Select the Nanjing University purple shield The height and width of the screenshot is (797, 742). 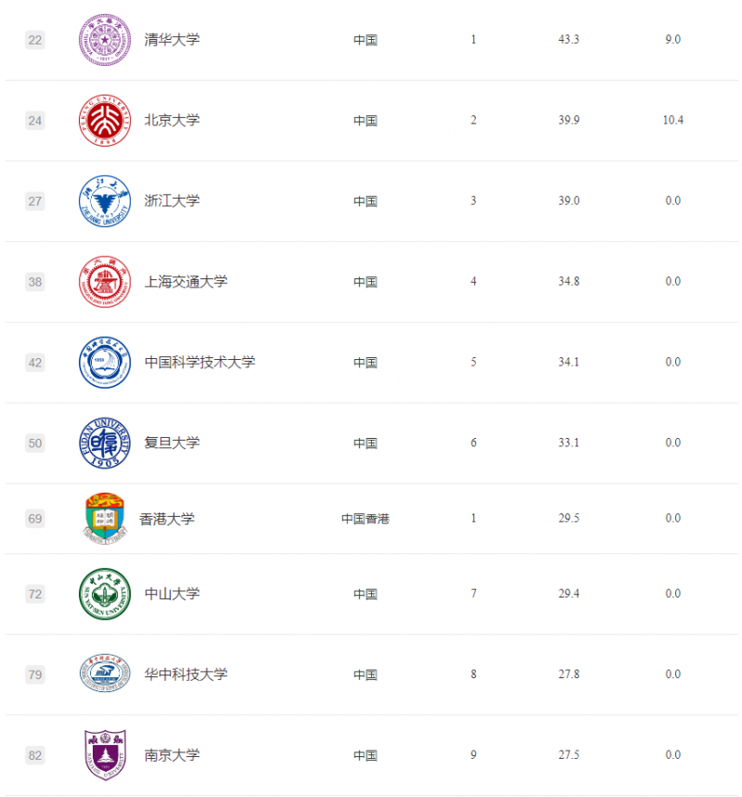click(105, 755)
